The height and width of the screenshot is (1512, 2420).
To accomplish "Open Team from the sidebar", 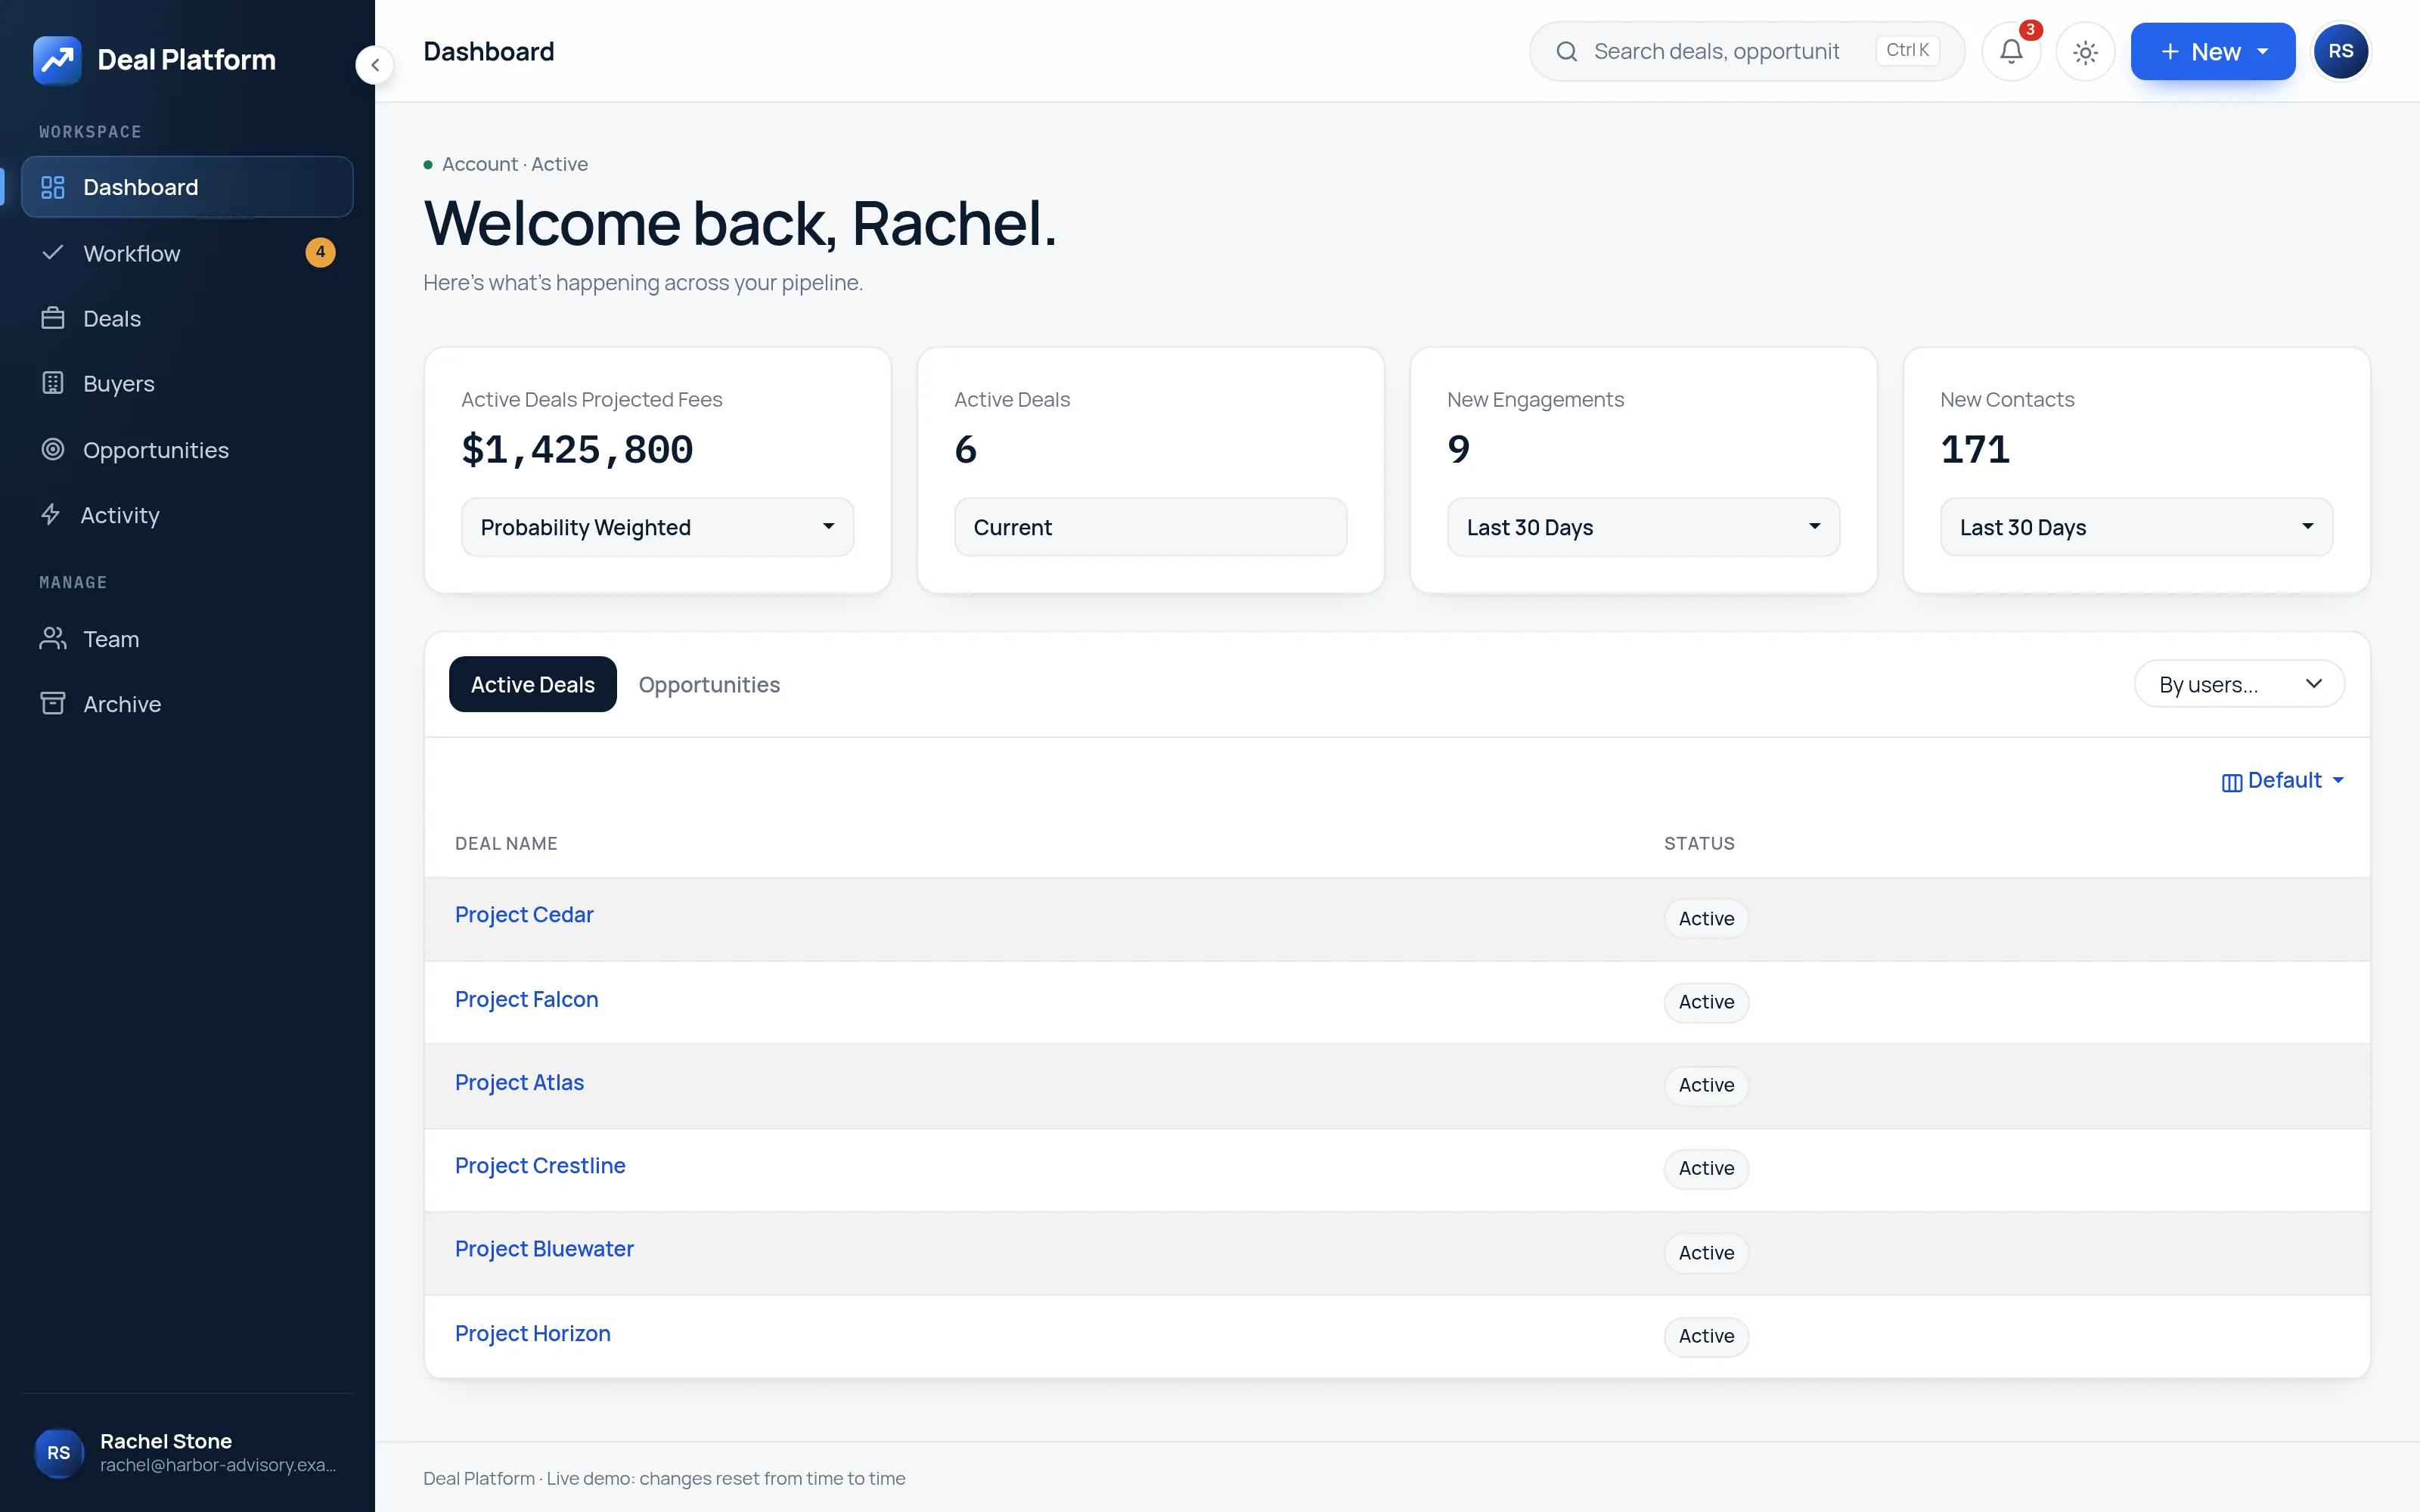I will click(x=187, y=639).
